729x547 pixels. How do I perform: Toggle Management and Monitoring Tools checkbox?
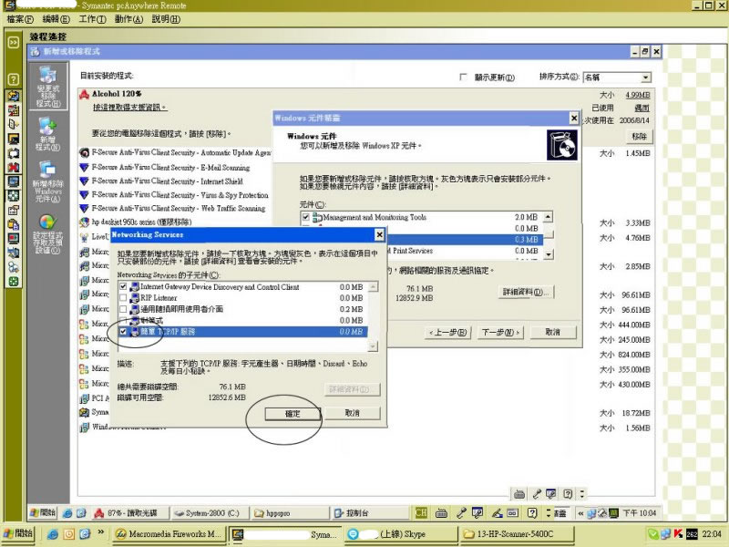coord(306,217)
